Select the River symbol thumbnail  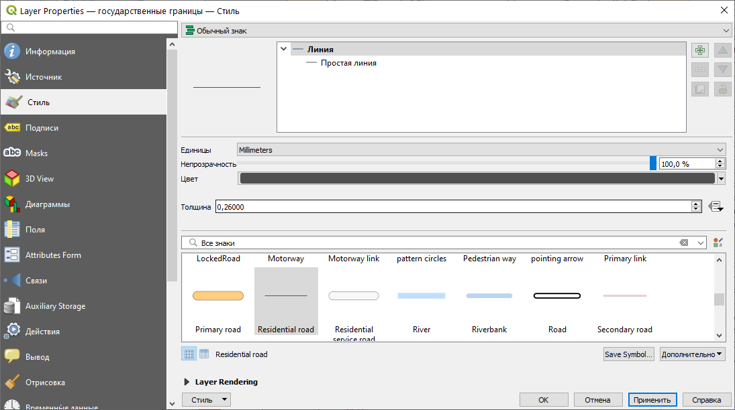421,295
